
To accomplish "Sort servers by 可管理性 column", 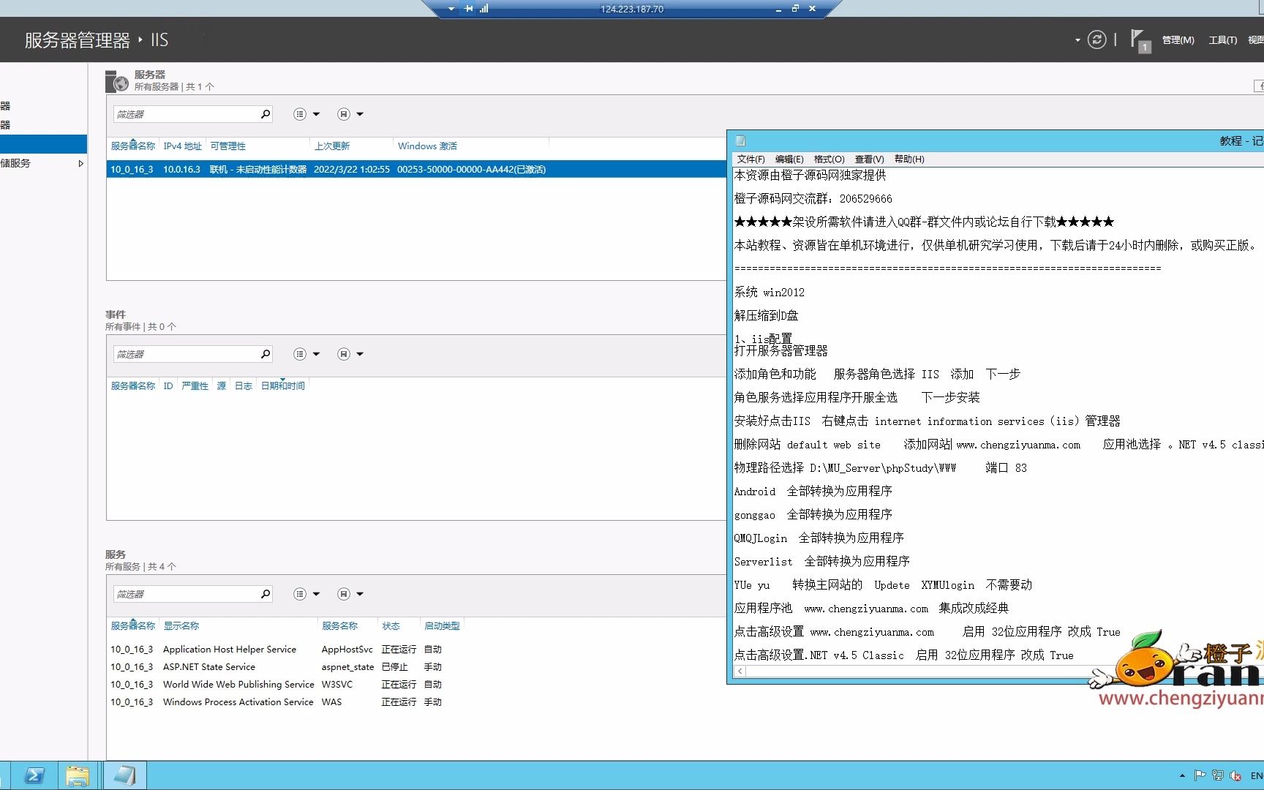I will (228, 146).
